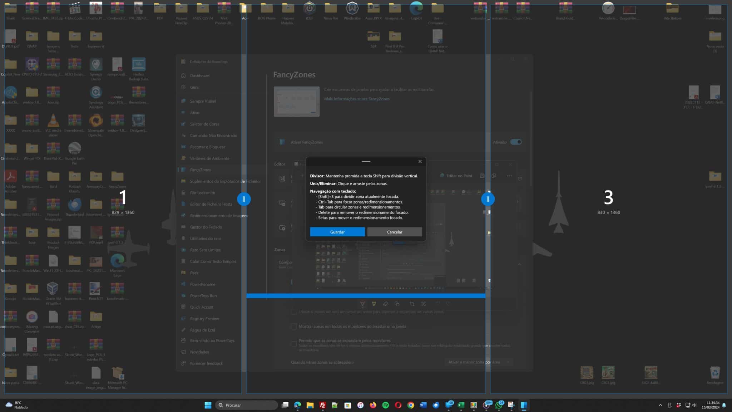Expand the system tray hidden icons chevron
This screenshot has width=732, height=412.
click(660, 405)
